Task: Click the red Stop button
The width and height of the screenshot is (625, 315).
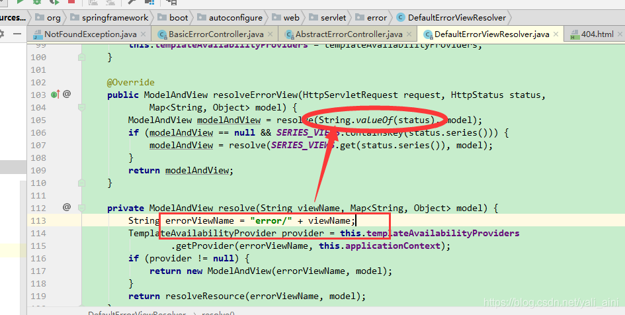Action: [x=71, y=1]
